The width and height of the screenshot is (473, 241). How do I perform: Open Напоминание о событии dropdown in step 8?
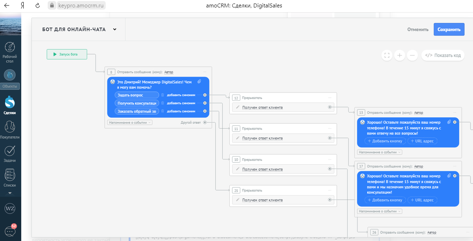130,122
